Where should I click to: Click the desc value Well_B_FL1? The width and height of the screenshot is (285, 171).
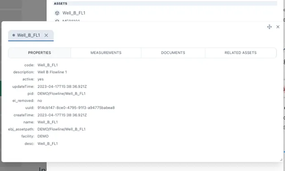point(48,144)
